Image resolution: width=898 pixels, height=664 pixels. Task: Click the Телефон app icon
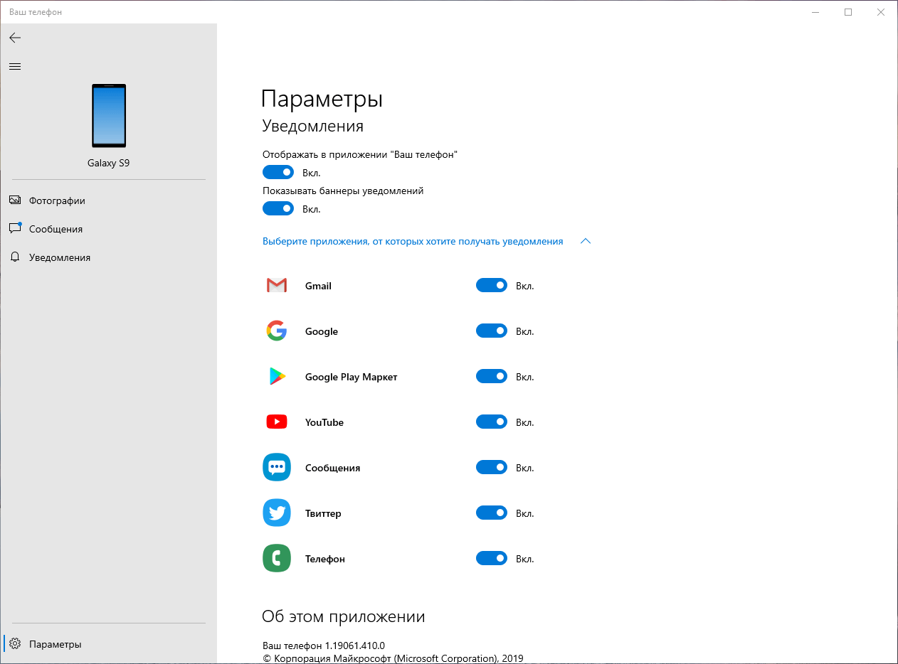coord(276,558)
